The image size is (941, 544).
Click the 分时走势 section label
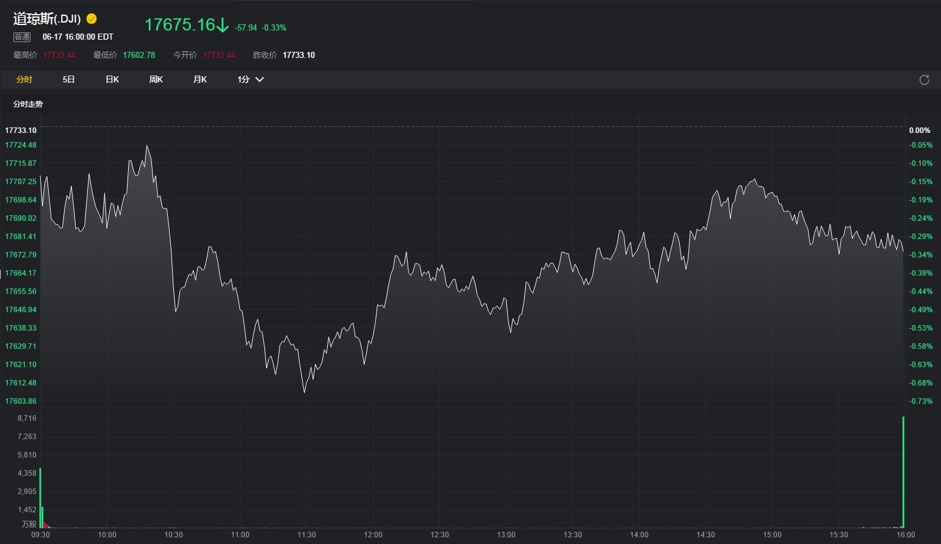(x=28, y=104)
